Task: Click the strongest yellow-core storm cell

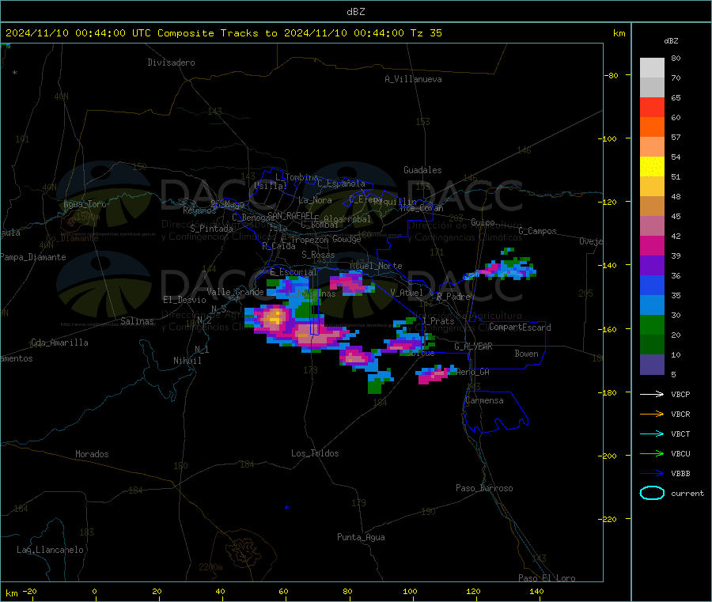Action: 274,316
